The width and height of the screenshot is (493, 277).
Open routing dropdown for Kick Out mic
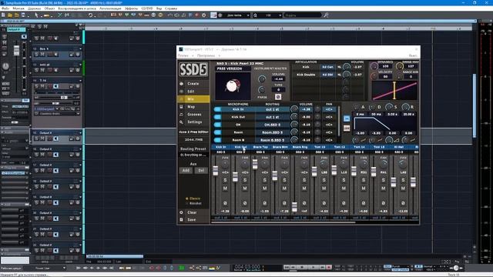[272, 117]
